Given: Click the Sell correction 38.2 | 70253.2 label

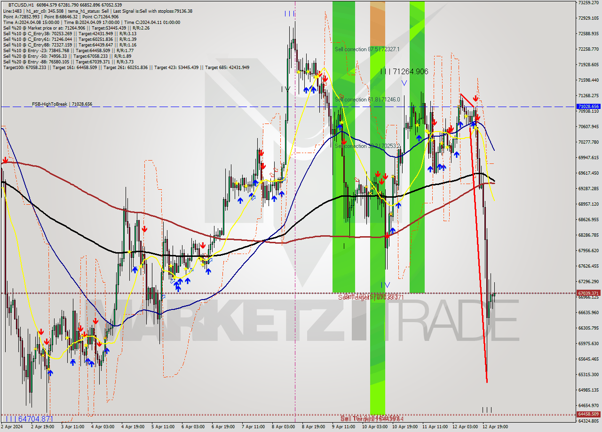Looking at the screenshot, I should [x=367, y=146].
